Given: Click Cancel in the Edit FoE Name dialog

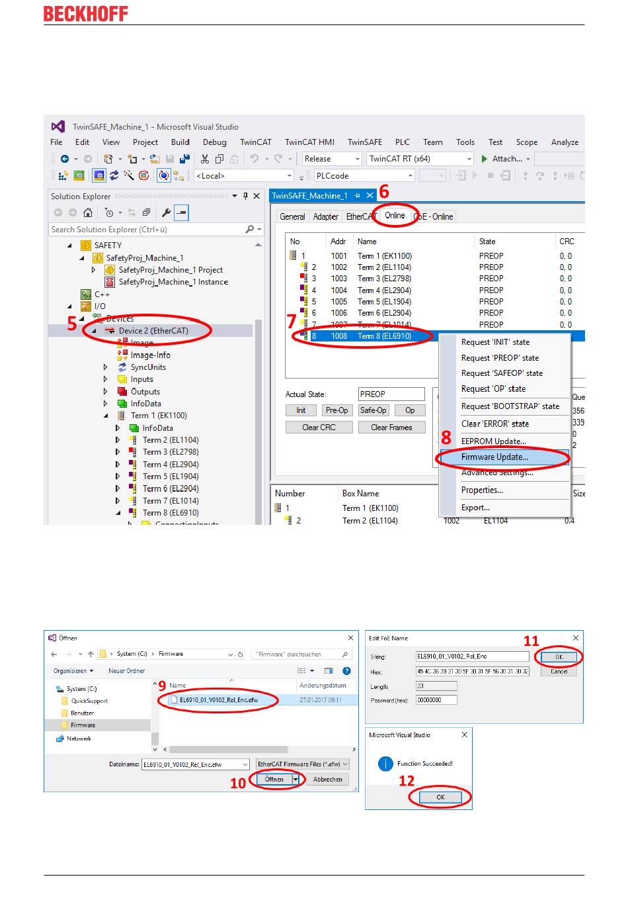Looking at the screenshot, I should tap(559, 671).
